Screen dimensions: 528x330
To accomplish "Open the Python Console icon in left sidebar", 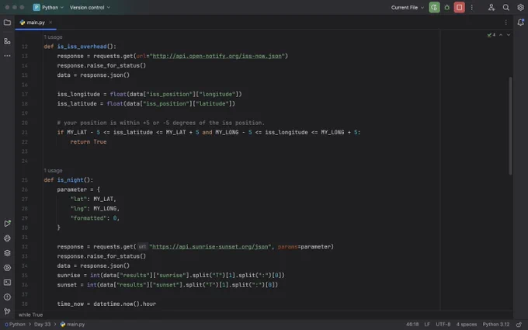I will pyautogui.click(x=7, y=238).
